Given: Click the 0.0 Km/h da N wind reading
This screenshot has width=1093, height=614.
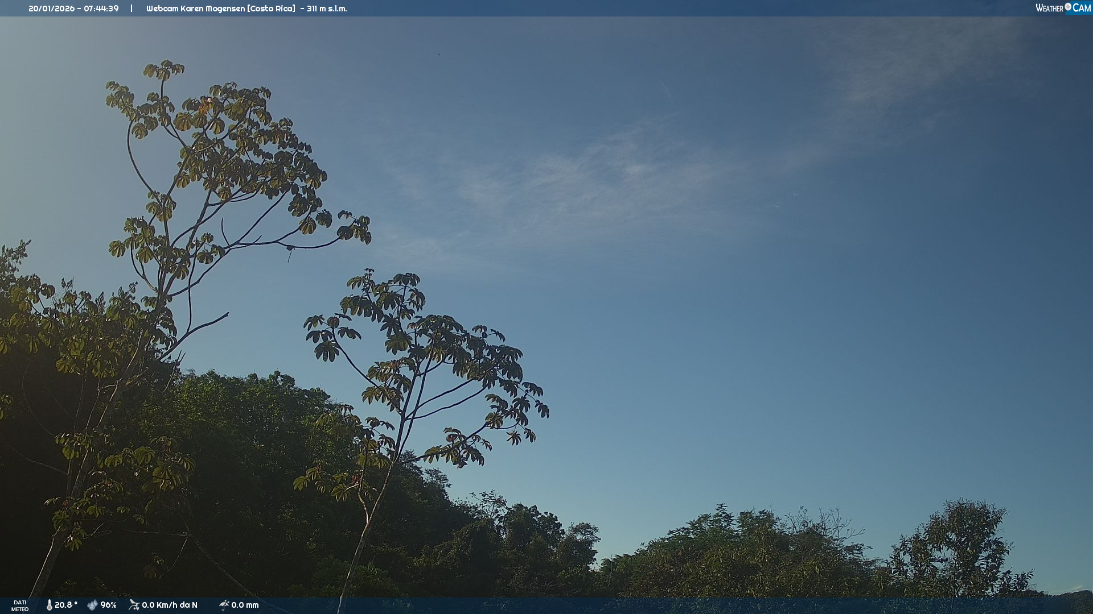Looking at the screenshot, I should pos(170,605).
